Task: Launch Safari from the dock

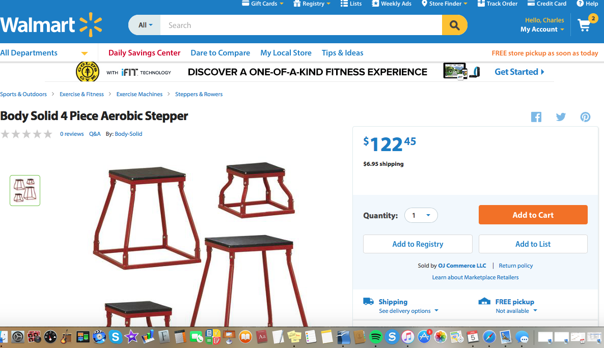Action: click(x=489, y=337)
